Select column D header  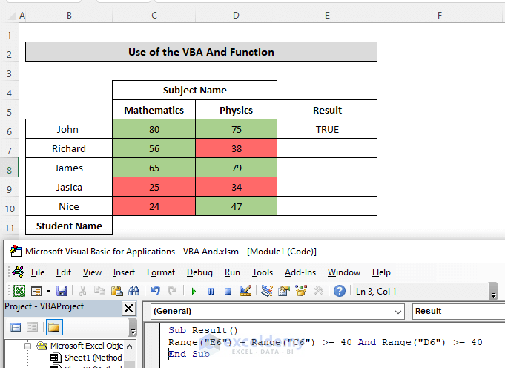(236, 15)
